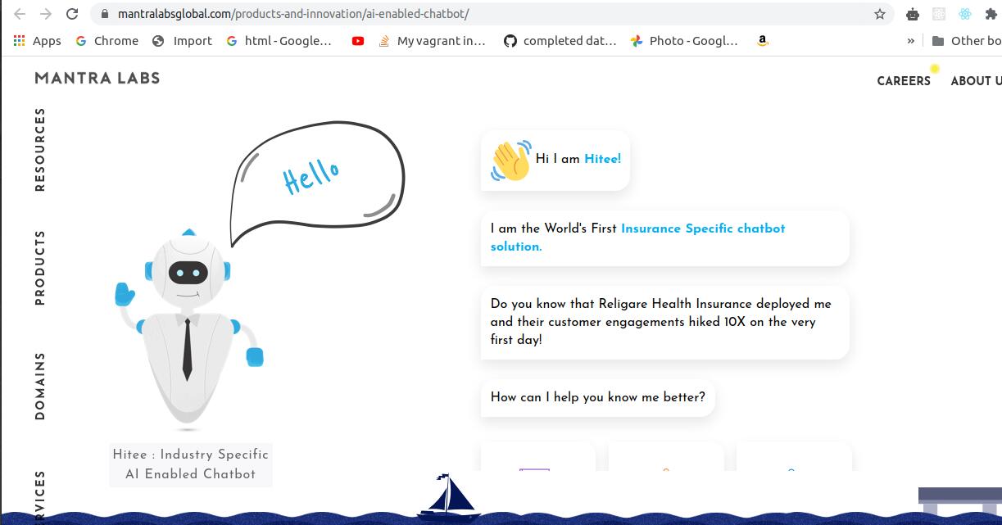1002x525 pixels.
Task: Open the "html - Google..." bookmark
Action: click(279, 41)
